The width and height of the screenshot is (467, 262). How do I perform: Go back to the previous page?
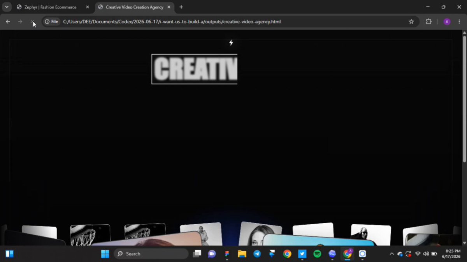click(x=8, y=22)
